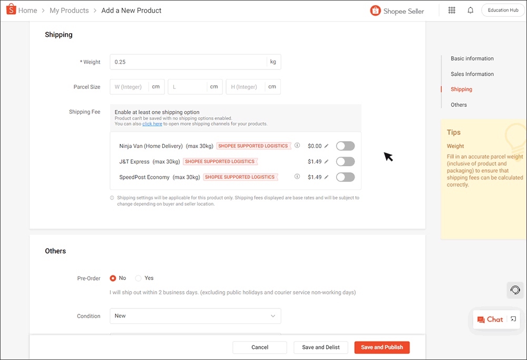Screen dimensions: 527x360
Task: Enable Ninja Van Home Delivery shipping toggle
Action: click(x=345, y=146)
